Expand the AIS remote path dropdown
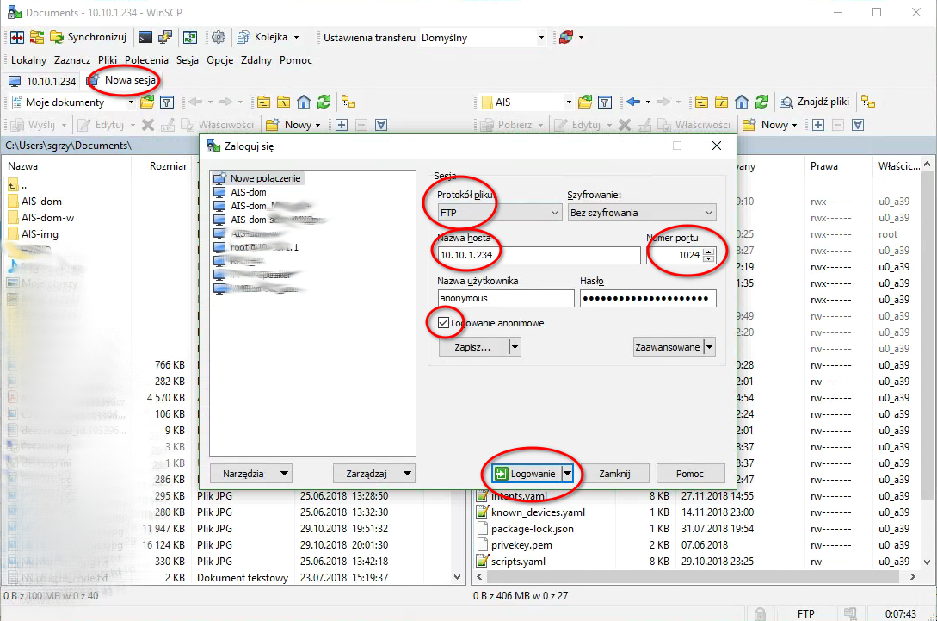The width and height of the screenshot is (937, 621). 568,102
